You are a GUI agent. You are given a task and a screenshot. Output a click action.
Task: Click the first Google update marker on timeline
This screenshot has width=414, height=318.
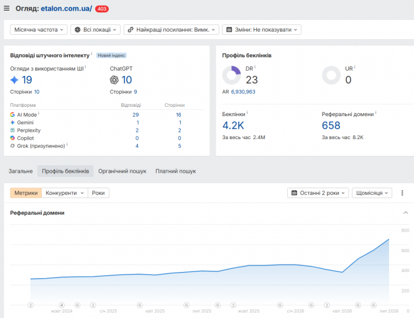tap(77, 305)
